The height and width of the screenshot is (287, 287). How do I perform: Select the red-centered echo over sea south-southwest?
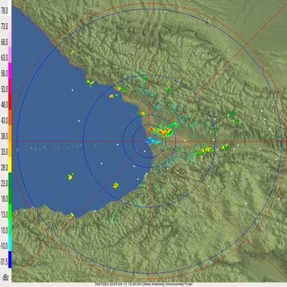pyautogui.click(x=115, y=186)
